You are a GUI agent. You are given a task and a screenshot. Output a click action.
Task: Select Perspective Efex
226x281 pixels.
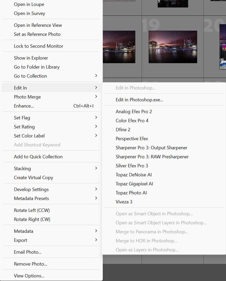coord(164,138)
